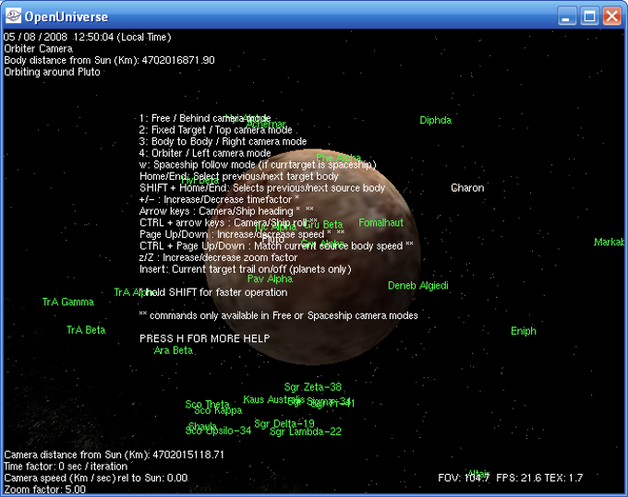
Task: Click 'Camera distance from Sun' readout
Action: 115,455
